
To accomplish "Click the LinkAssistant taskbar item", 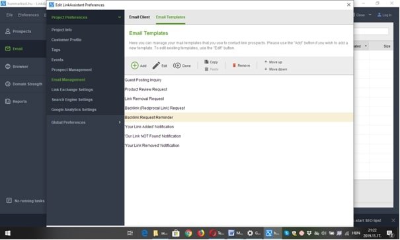I will point(272,233).
